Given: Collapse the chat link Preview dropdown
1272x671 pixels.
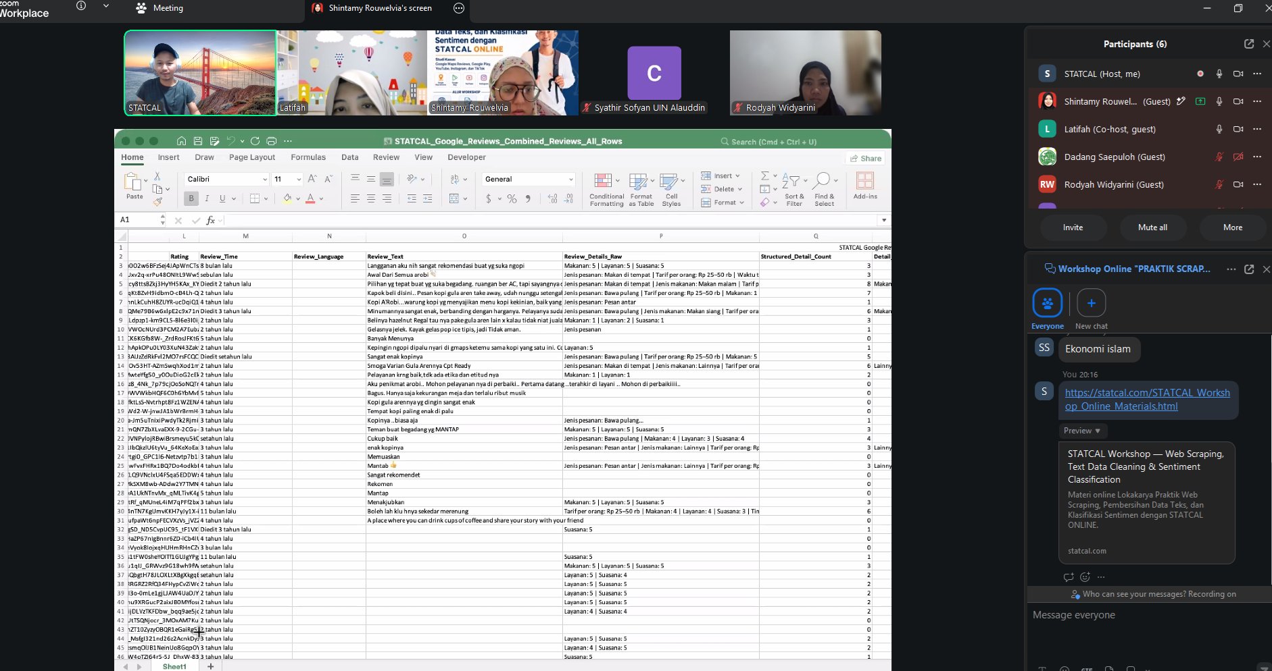Looking at the screenshot, I should [1082, 431].
